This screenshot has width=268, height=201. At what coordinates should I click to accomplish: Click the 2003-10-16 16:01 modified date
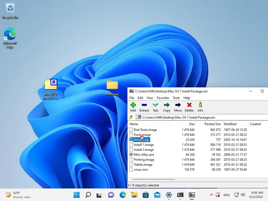coord(235,140)
